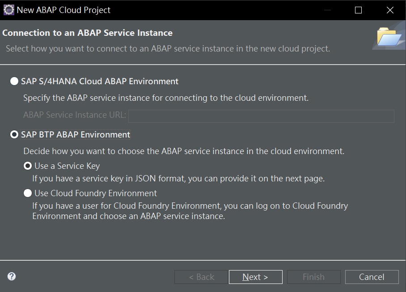Click the ABAP Service Instance URL text field
Viewport: 406px width, 292px height.
(x=261, y=116)
